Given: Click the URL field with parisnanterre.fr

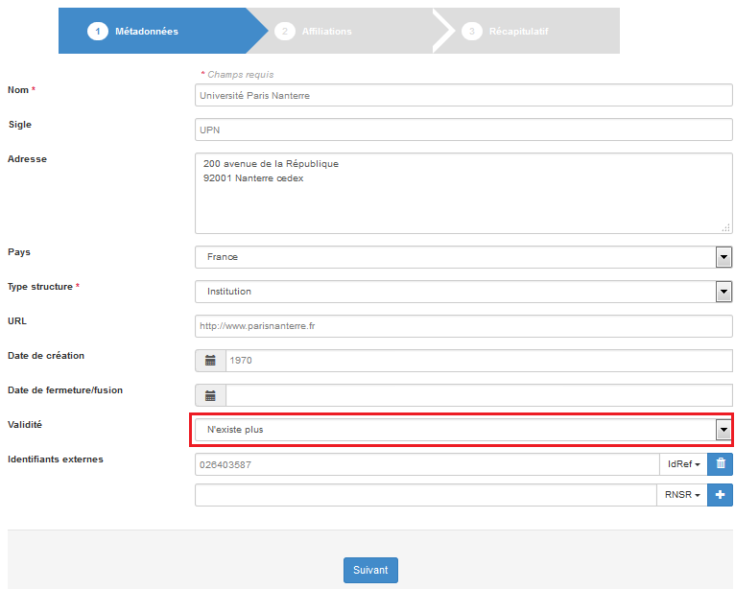Looking at the screenshot, I should click(463, 326).
